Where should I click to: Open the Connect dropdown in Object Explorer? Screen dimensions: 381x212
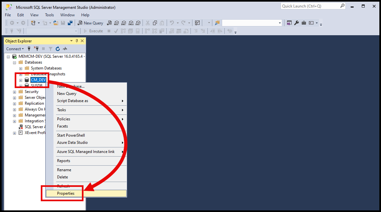pyautogui.click(x=15, y=49)
